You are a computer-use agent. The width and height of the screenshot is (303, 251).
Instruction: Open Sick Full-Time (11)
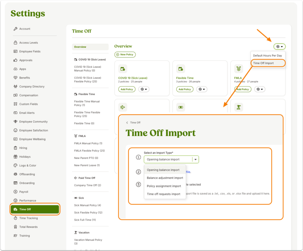click(x=85, y=220)
